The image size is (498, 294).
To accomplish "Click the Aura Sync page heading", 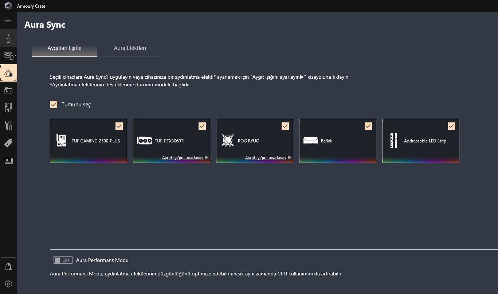I will (45, 25).
